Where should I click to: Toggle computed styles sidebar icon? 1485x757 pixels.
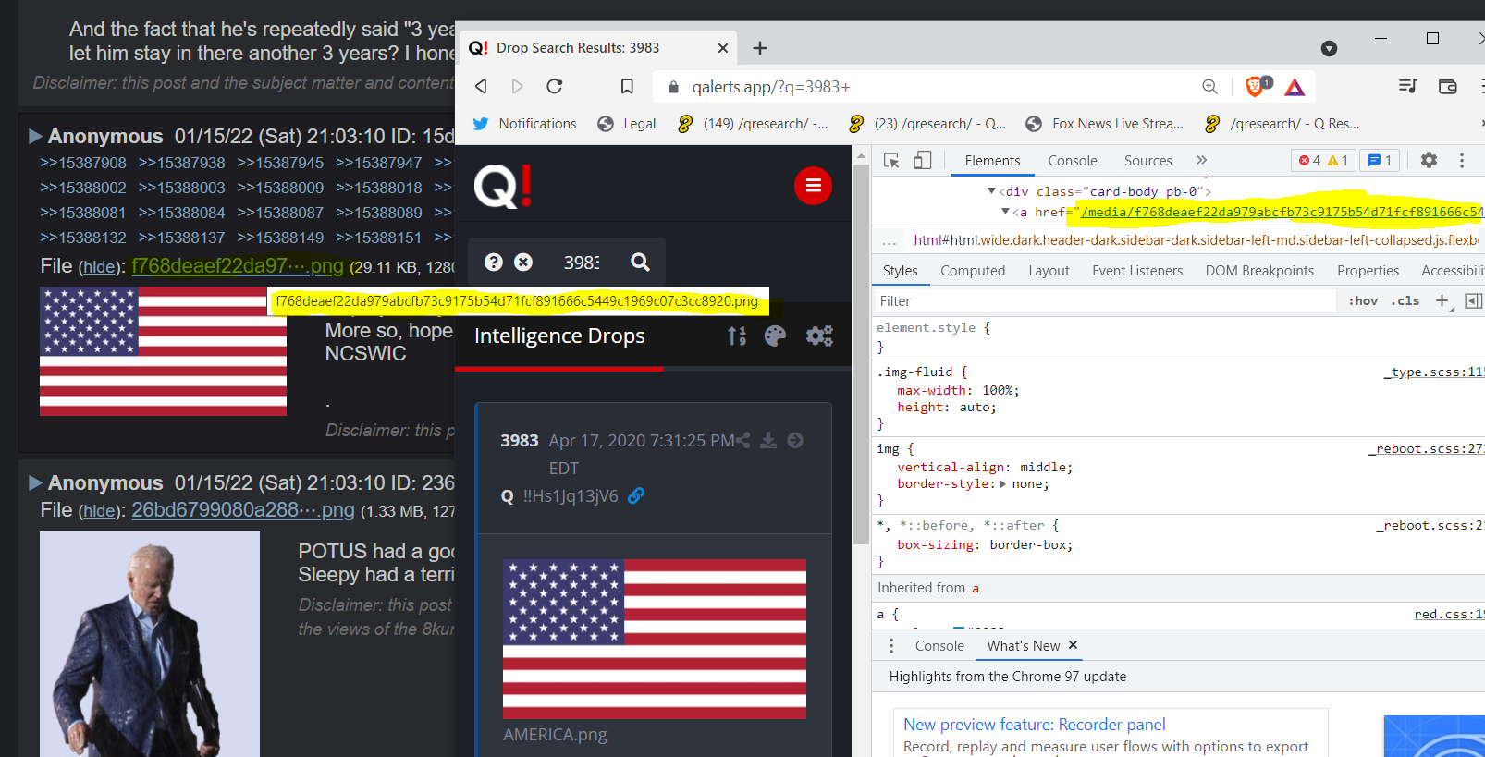click(x=1474, y=300)
